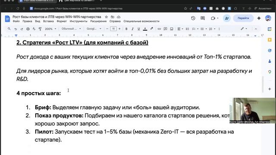Check the cloud save status icon
Viewport: 276px width, 155px height.
(x=119, y=17)
